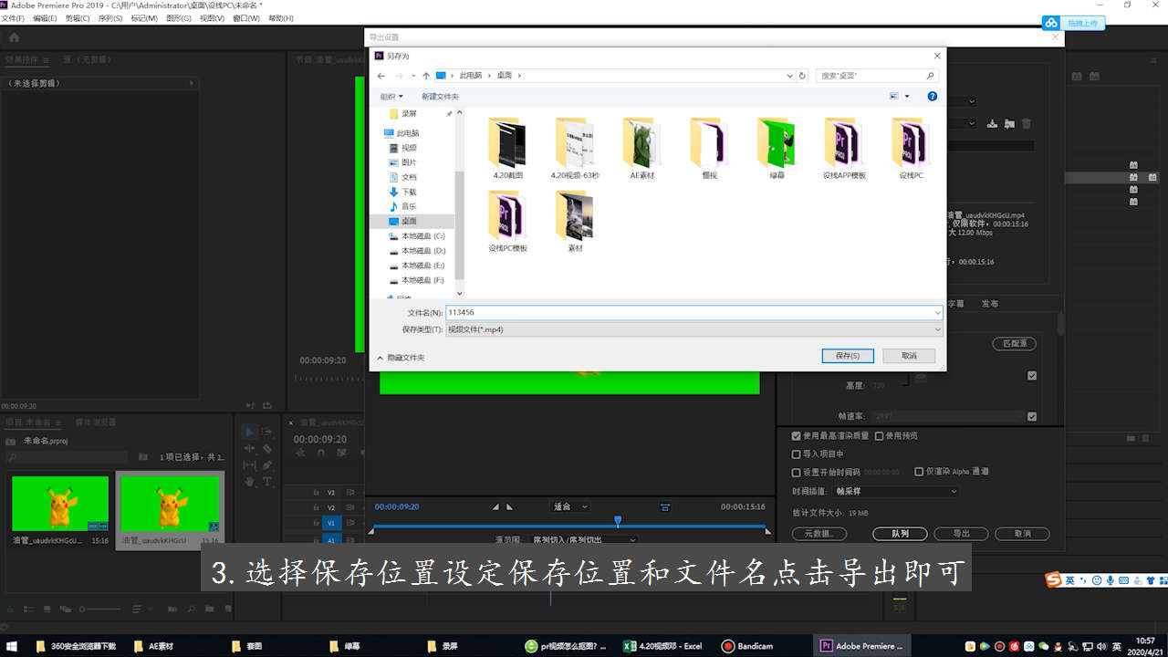
Task: Click the 保存(S) button
Action: (x=848, y=356)
